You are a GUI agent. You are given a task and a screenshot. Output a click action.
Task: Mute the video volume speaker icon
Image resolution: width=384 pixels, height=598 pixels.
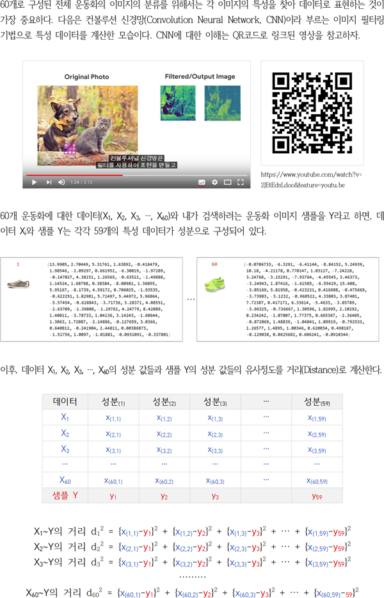tap(61, 182)
